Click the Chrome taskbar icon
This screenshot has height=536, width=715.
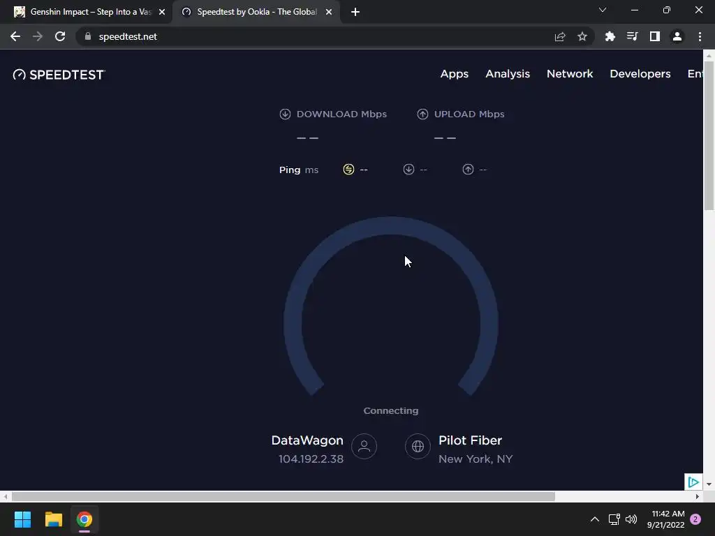[x=84, y=519]
